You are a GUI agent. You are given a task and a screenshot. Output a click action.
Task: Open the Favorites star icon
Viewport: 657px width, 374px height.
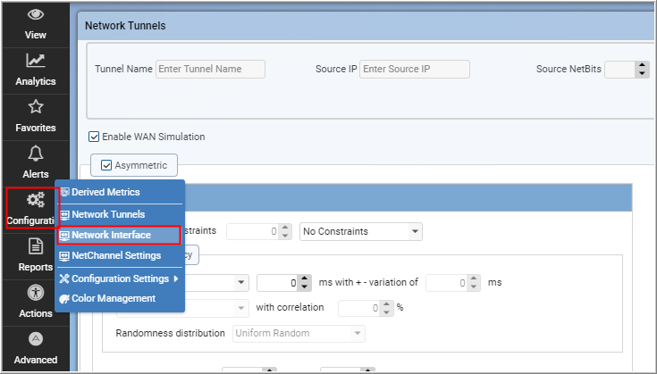(36, 107)
